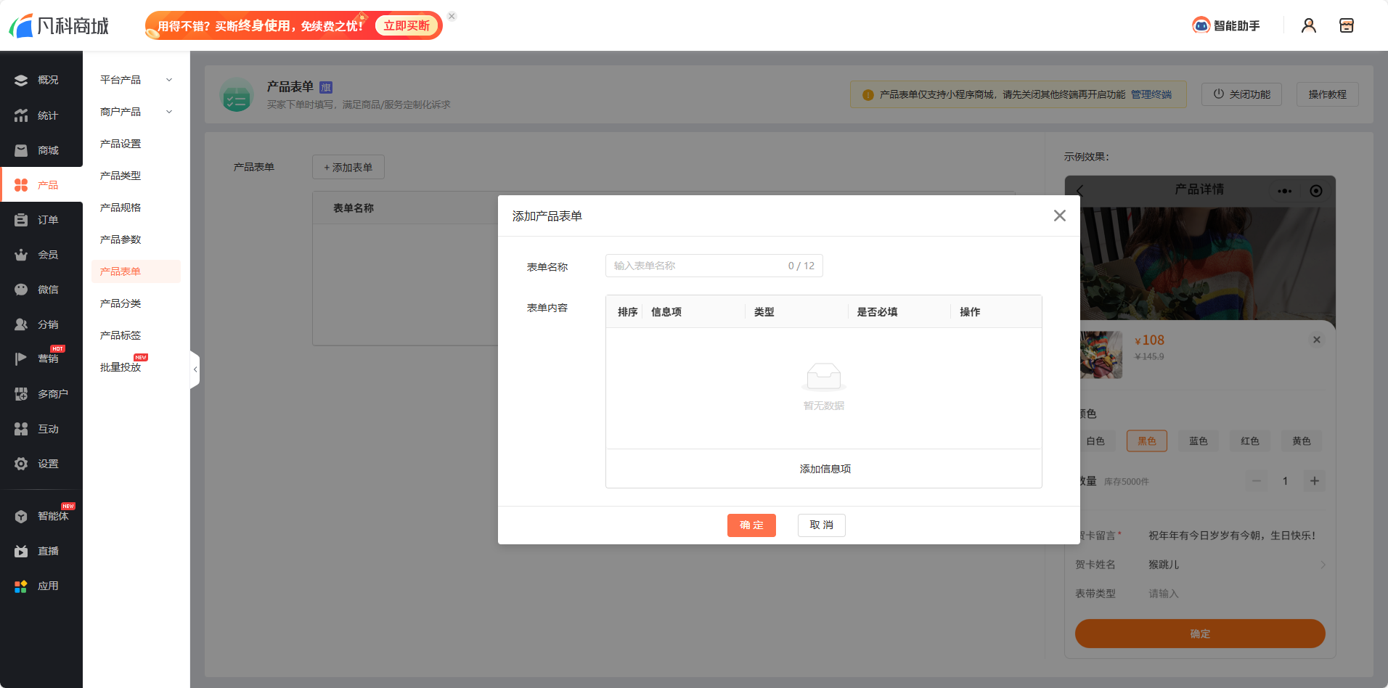Click the 会员 members icon
Screen dimensions: 1388x688
coord(41,254)
